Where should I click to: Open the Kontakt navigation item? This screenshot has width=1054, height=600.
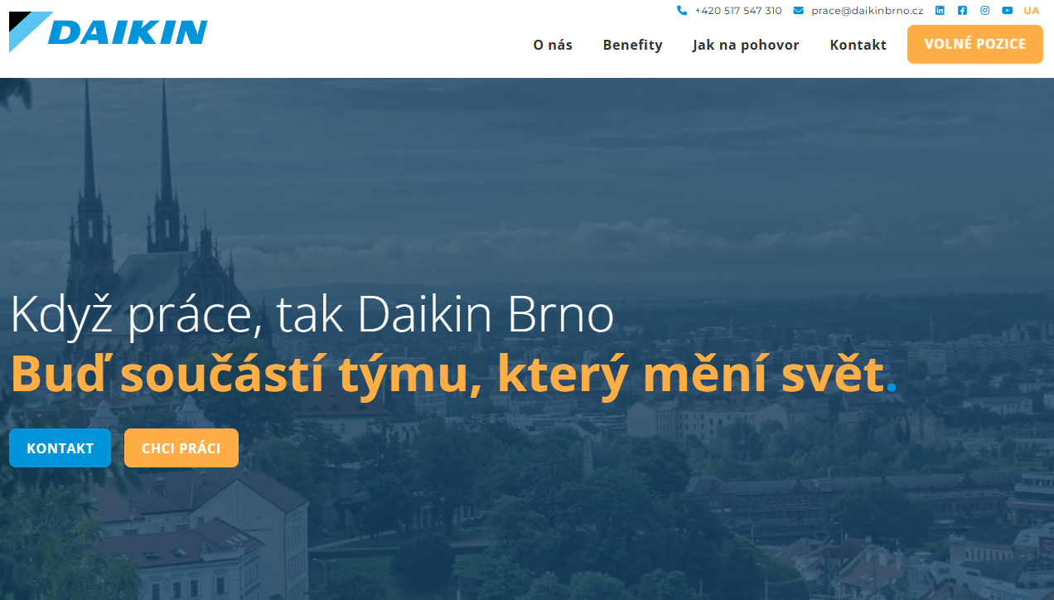tap(858, 45)
